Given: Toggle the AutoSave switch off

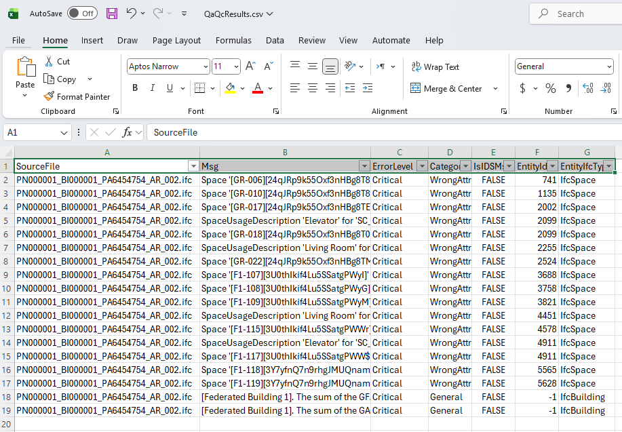Looking at the screenshot, I should coord(81,13).
